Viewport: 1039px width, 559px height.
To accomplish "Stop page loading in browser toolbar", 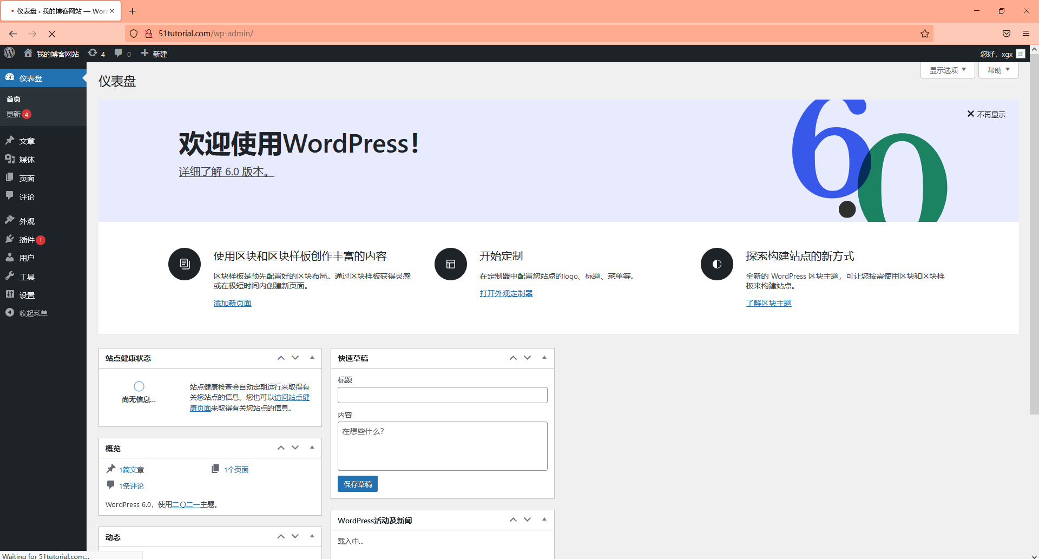I will pyautogui.click(x=52, y=34).
